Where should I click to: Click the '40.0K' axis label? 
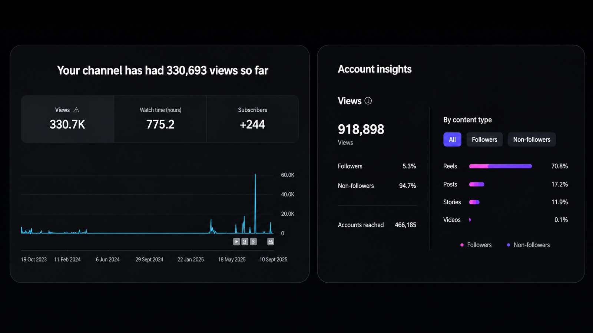[x=288, y=194]
